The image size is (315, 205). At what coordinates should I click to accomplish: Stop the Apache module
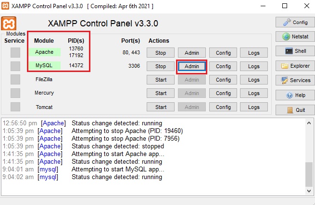click(161, 53)
